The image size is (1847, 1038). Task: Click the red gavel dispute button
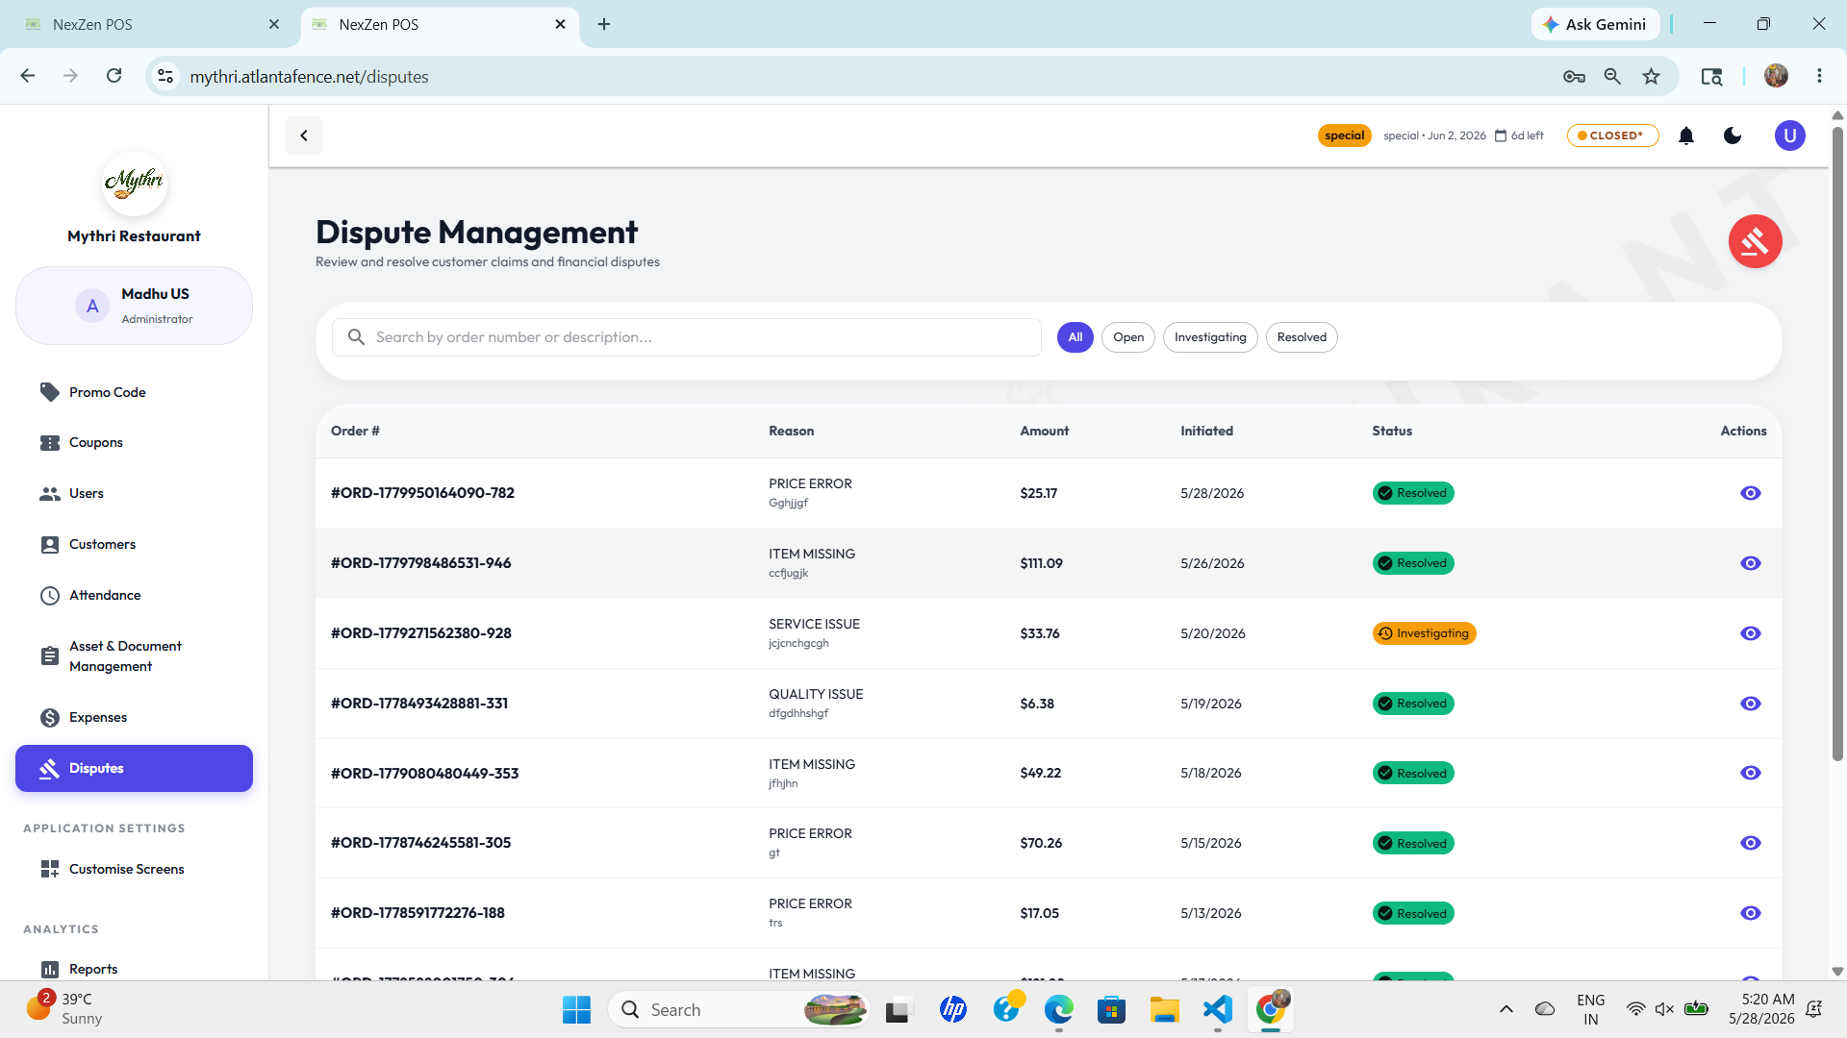(1755, 241)
